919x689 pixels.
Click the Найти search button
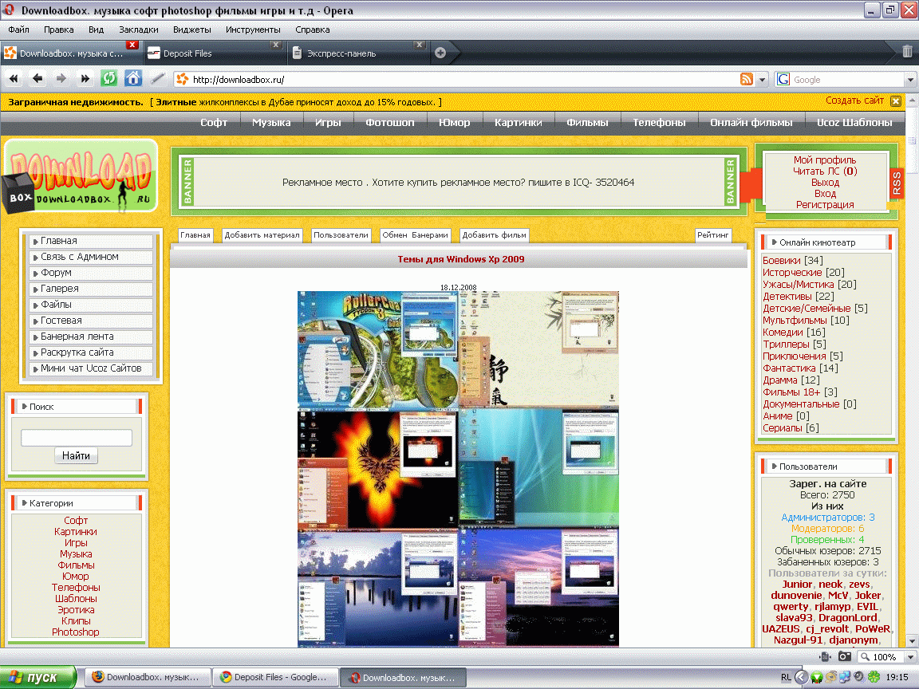77,456
